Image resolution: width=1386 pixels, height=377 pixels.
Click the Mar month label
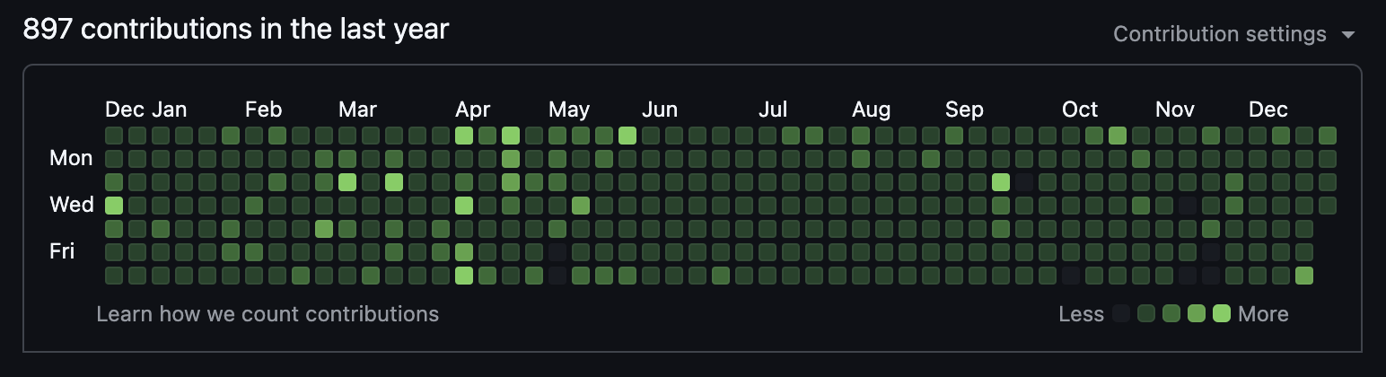357,110
